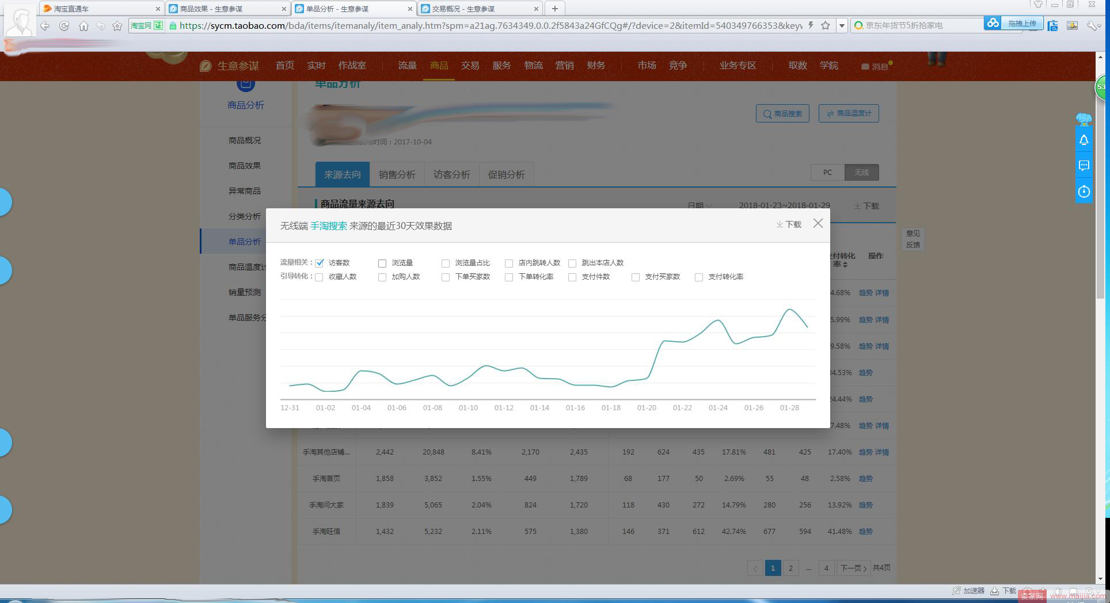Open 商品效果 in the sidebar
The image size is (1110, 603).
click(245, 166)
